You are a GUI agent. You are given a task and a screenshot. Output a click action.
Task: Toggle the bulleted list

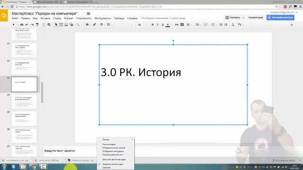coord(214,25)
